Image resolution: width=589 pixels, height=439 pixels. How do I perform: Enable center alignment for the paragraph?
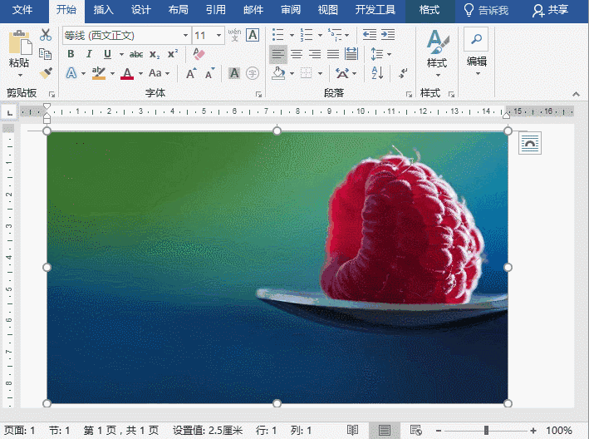coord(297,54)
